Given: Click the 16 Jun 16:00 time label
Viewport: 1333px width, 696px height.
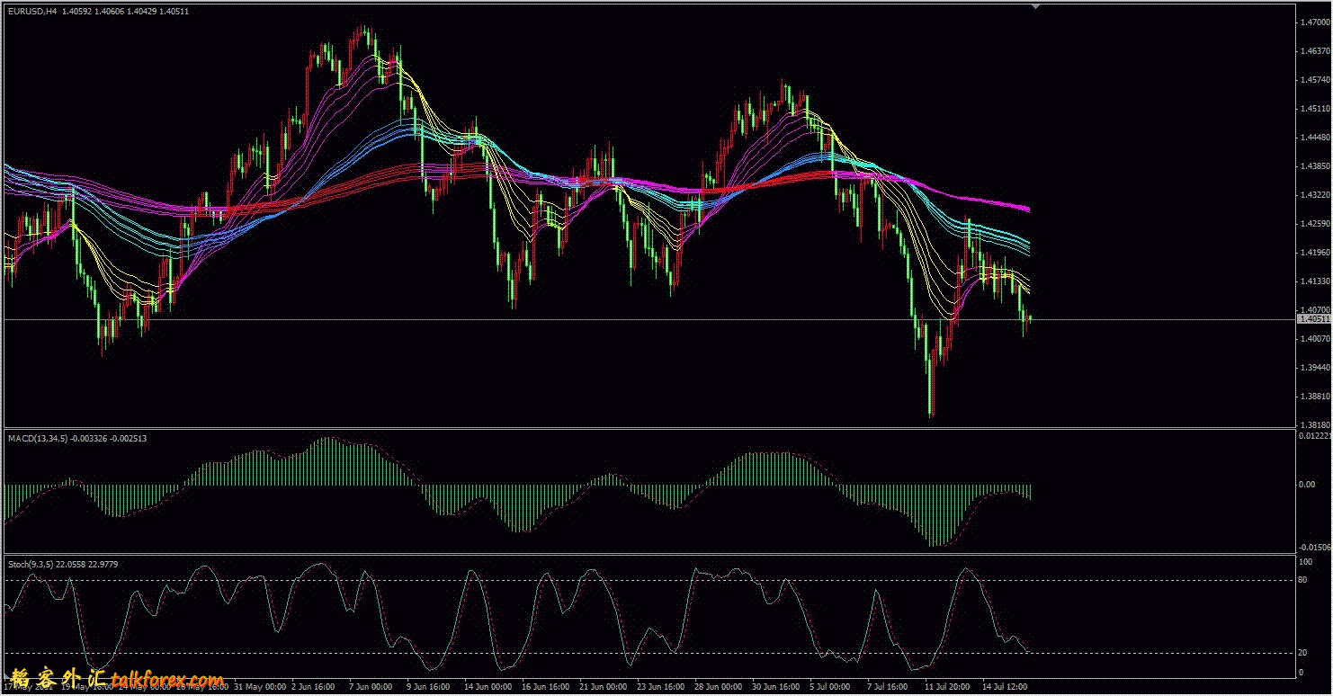Looking at the screenshot, I should pyautogui.click(x=545, y=686).
